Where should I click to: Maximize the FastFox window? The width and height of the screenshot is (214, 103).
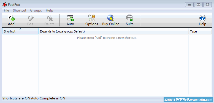coord(198,5)
